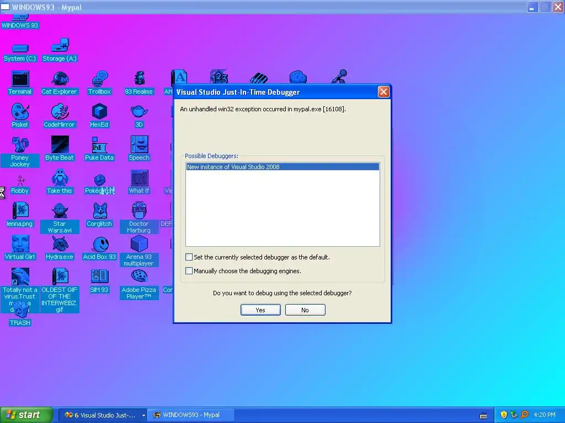This screenshot has height=423, width=565.
Task: Select 'New instance of Visual Studio 2008'
Action: click(x=282, y=167)
